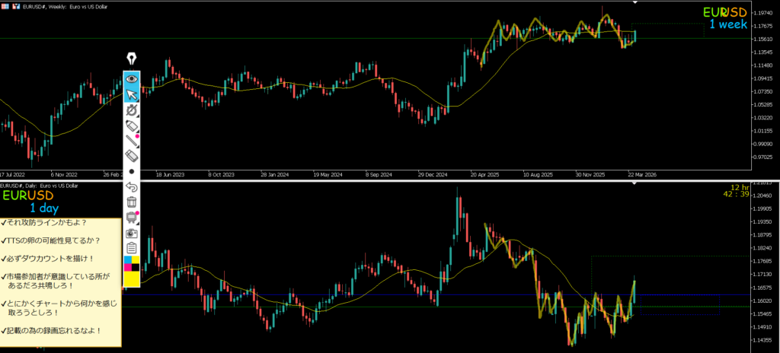Click the date label '6 Nov 2022'
Screen dimensions: 780x353
[x=64, y=175]
